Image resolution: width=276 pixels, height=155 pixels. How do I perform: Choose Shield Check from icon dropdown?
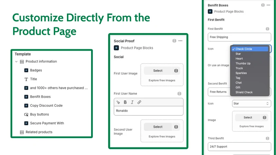click(x=250, y=92)
